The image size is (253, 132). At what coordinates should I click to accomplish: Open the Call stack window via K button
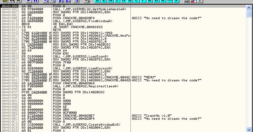click(x=150, y=1)
